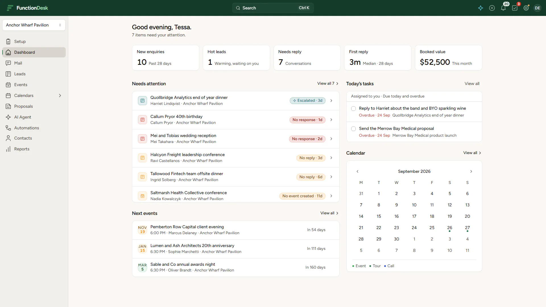Screen dimensions: 546x307
Task: Open Reports in the sidebar menu
Action: coord(34,149)
